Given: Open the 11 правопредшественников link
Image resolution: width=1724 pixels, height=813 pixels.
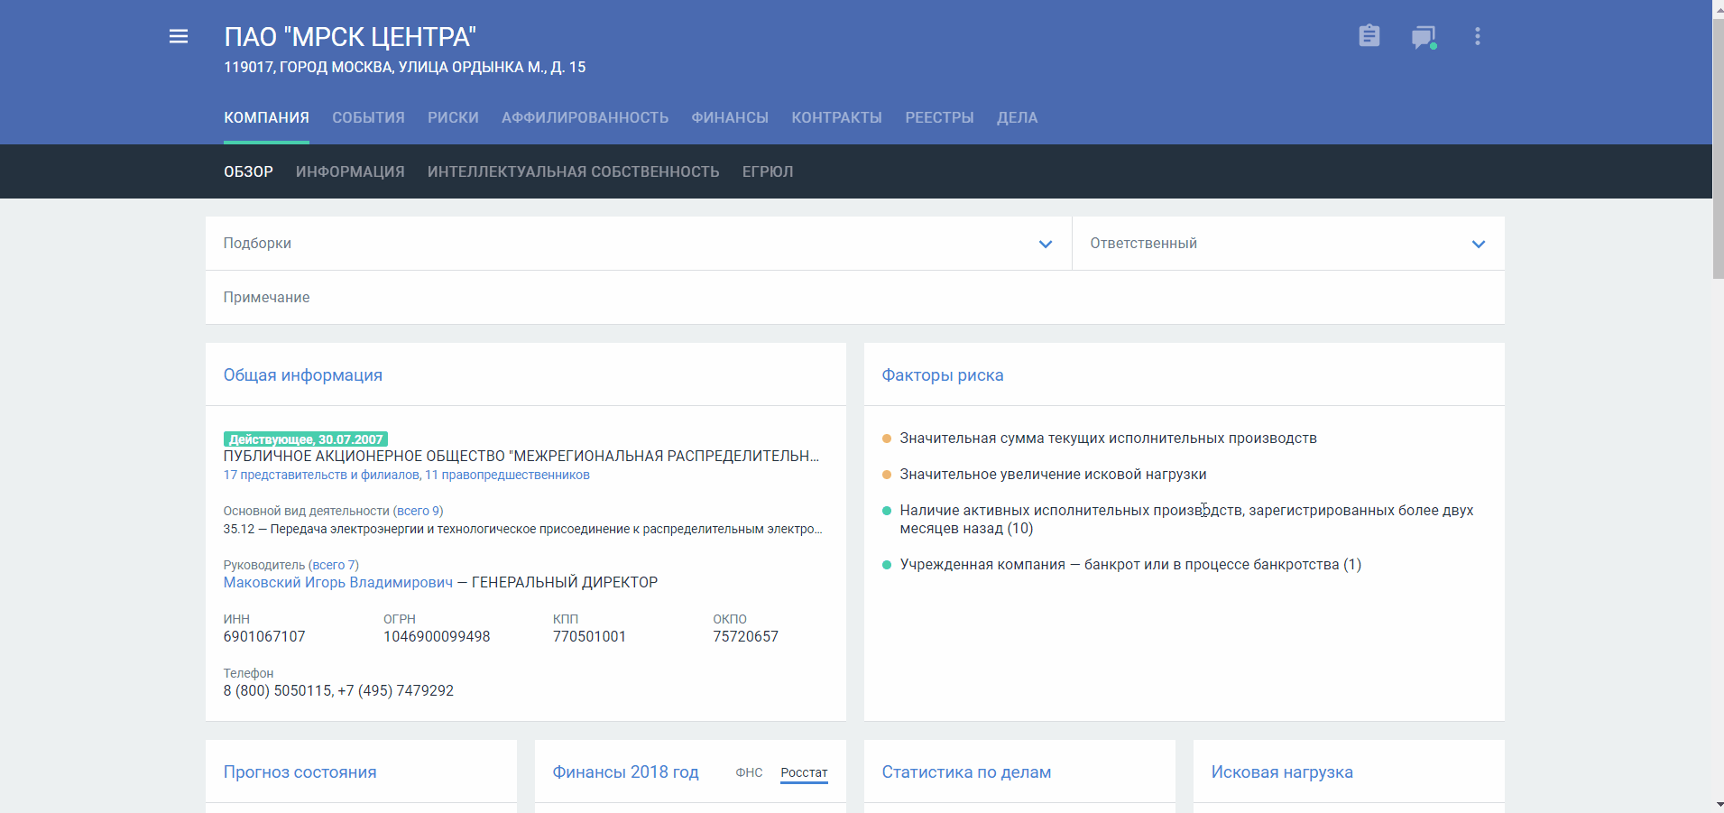Looking at the screenshot, I should coord(507,475).
